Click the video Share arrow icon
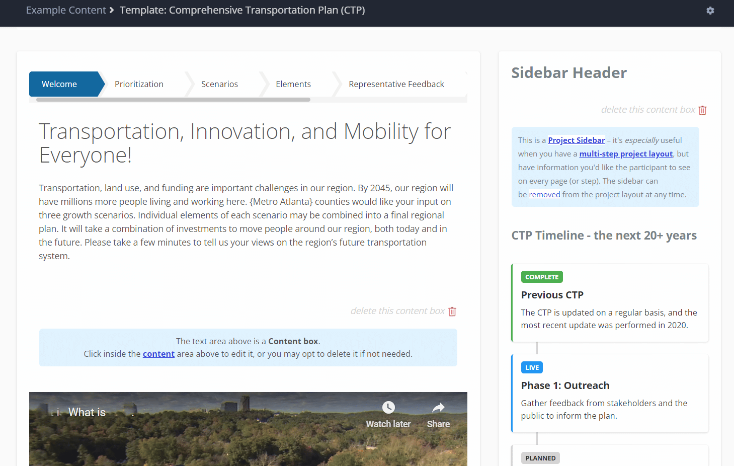Viewport: 734px width, 466px height. click(x=438, y=407)
